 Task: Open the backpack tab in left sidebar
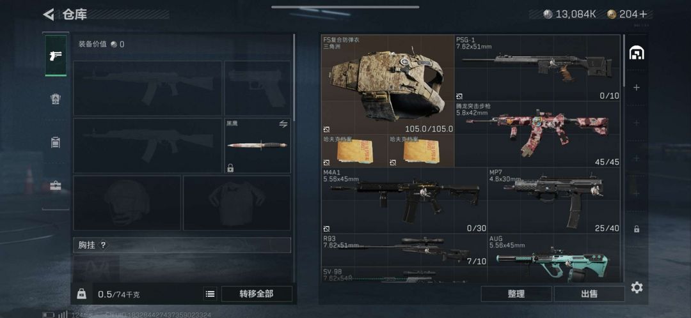pyautogui.click(x=56, y=142)
